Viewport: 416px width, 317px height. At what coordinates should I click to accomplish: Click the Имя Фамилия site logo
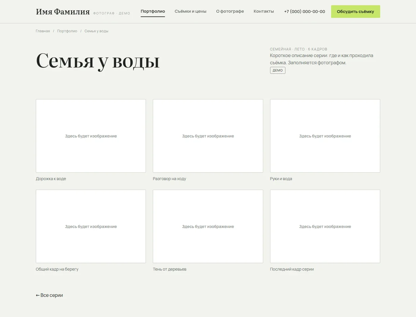pos(63,12)
